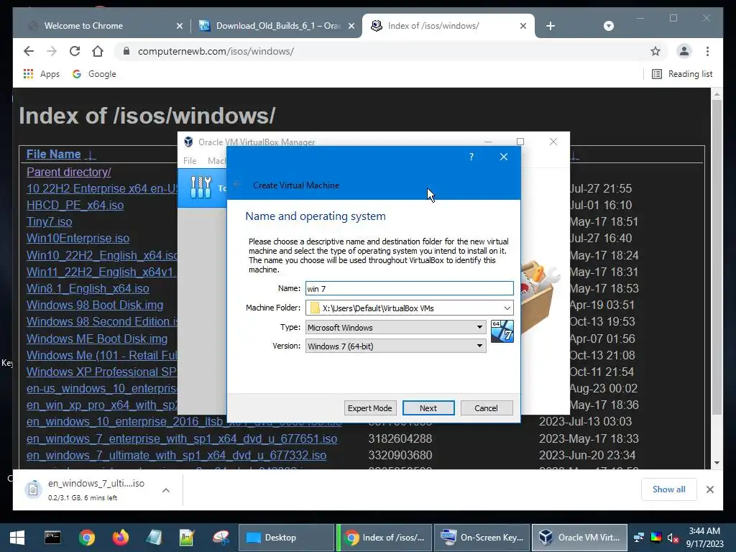
Task: Open en_windows_7_enterprise_with_sp1 ISO link
Action: (182, 438)
